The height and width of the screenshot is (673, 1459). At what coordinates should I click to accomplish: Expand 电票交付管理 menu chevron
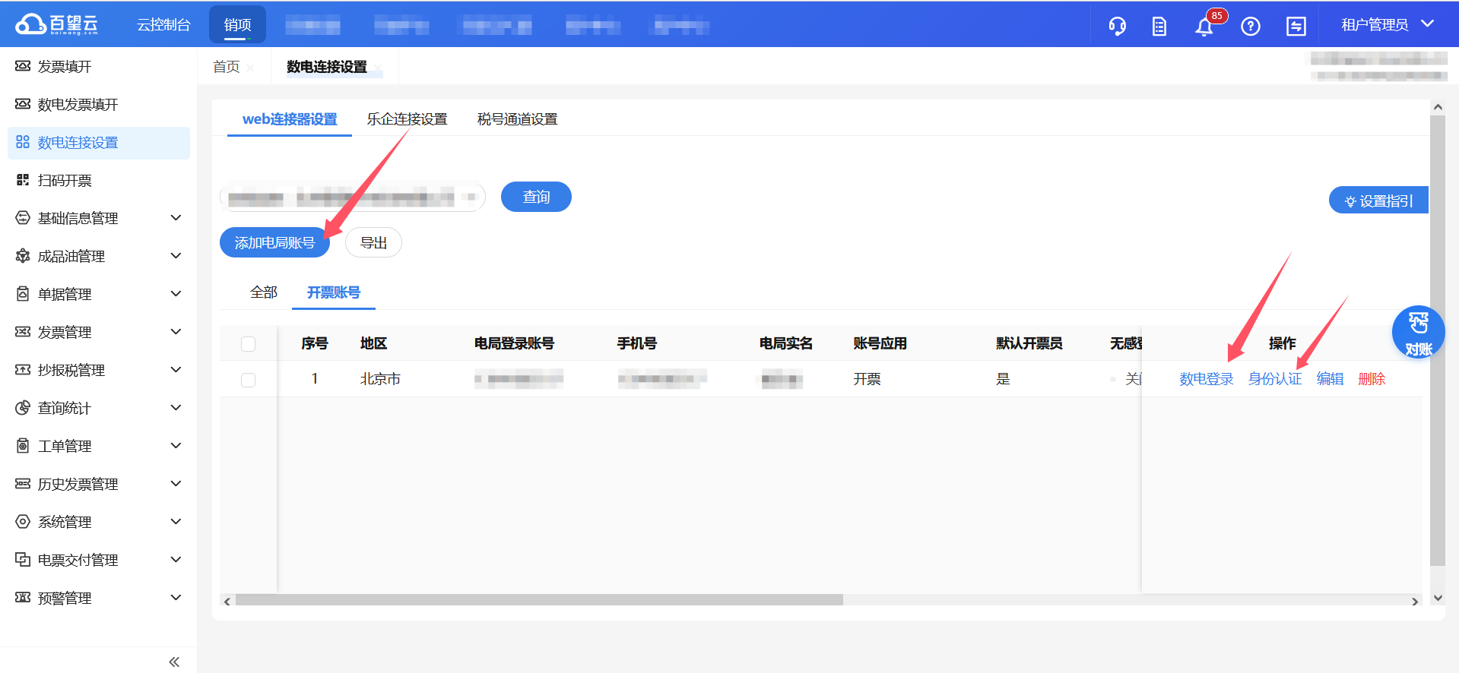click(x=176, y=560)
